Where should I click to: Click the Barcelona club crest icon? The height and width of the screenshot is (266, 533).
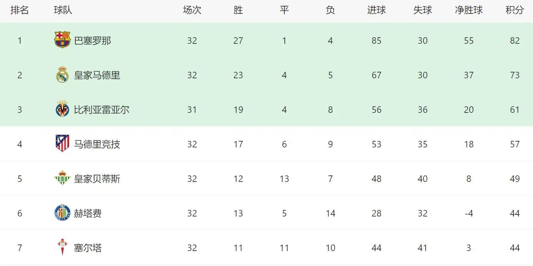pos(62,40)
